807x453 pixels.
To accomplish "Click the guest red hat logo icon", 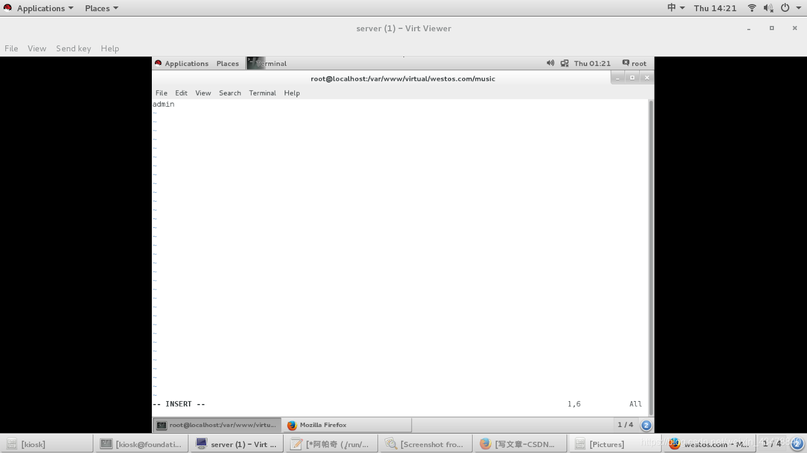I will [158, 63].
